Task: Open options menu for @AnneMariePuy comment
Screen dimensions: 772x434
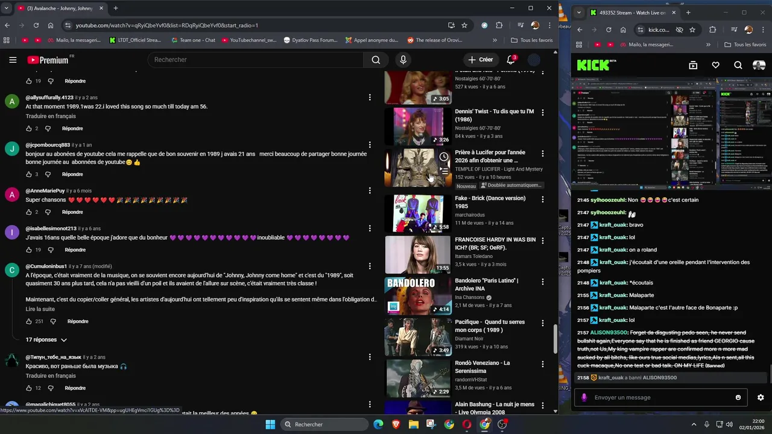Action: click(x=370, y=191)
